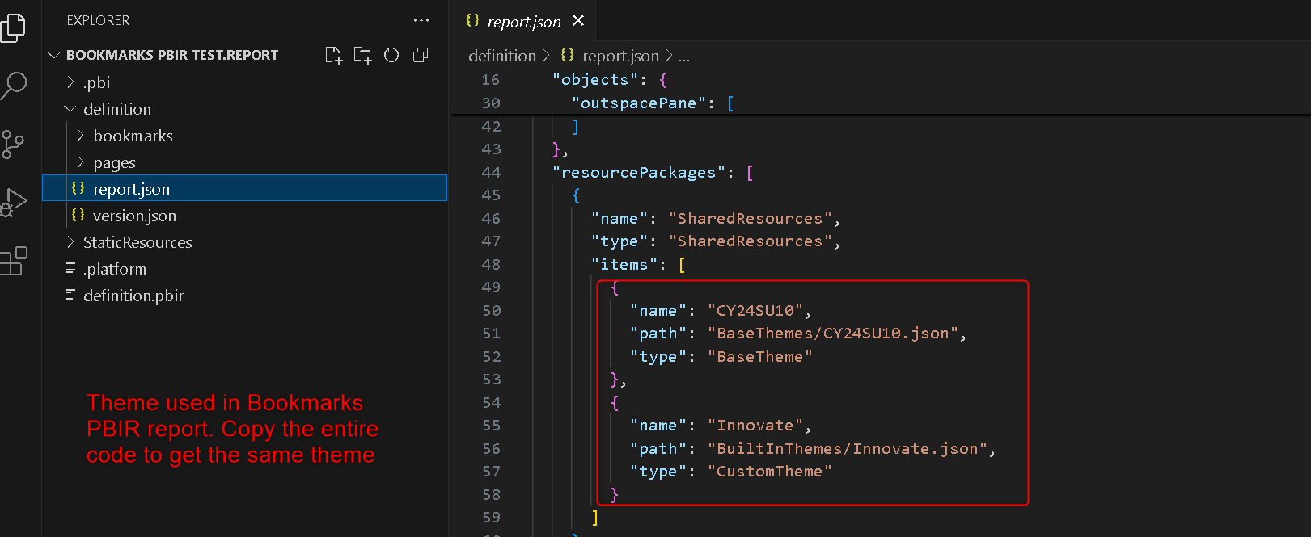The height and width of the screenshot is (537, 1311).
Task: Select the report.json editor tab
Action: [x=523, y=22]
